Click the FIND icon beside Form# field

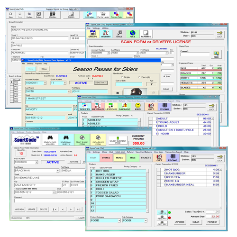tap(216, 55)
